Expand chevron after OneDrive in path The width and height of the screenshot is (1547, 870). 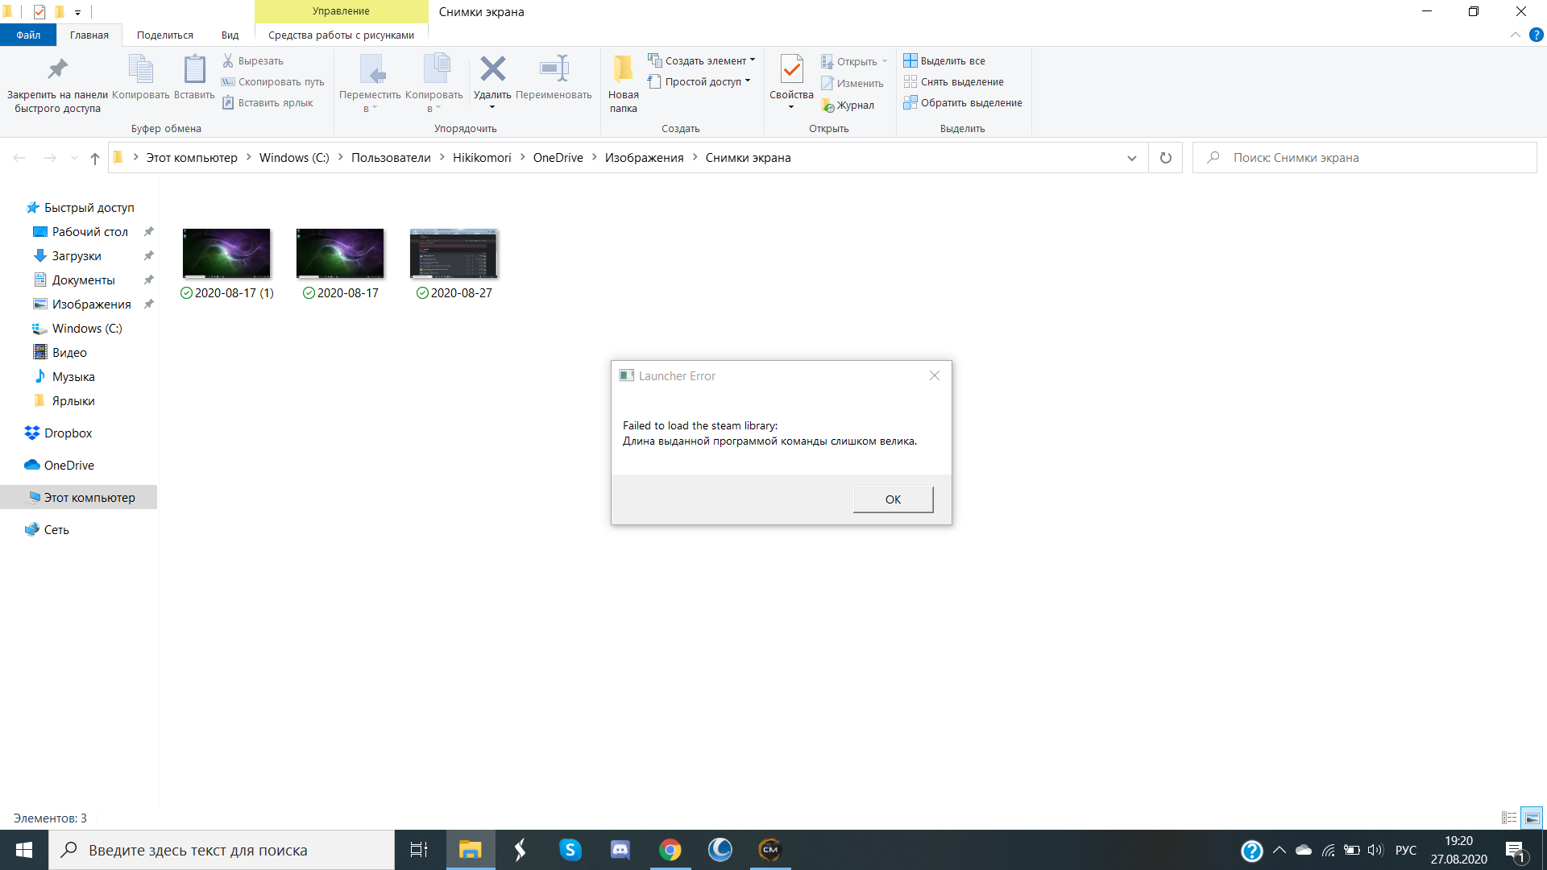(595, 157)
